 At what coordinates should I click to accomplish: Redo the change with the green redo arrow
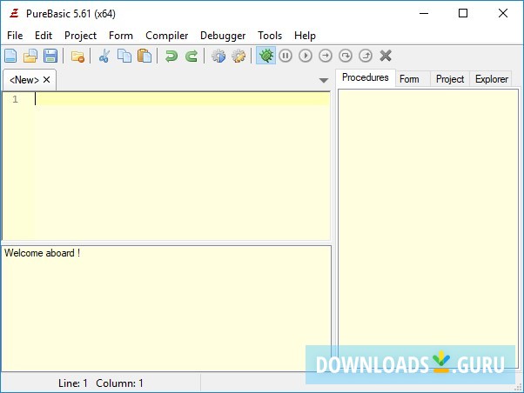tap(191, 56)
